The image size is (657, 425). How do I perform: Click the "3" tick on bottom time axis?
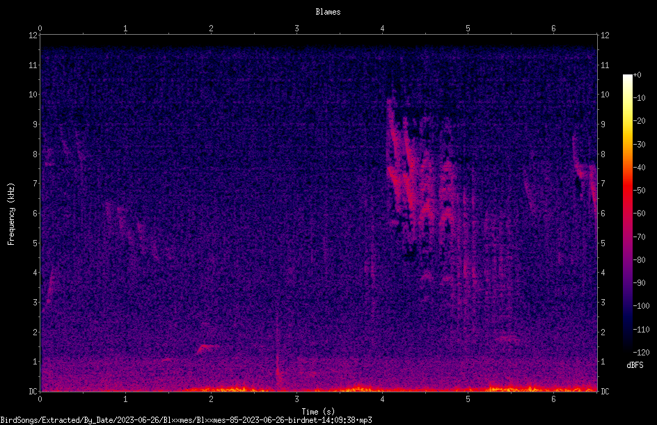click(x=296, y=399)
